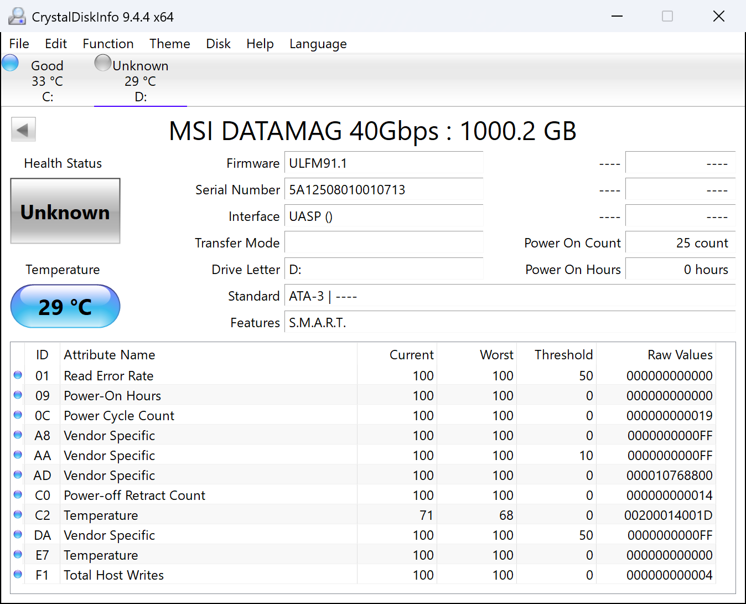Viewport: 746px width, 604px height.
Task: Sort by the Raw Values column header
Action: click(x=680, y=355)
